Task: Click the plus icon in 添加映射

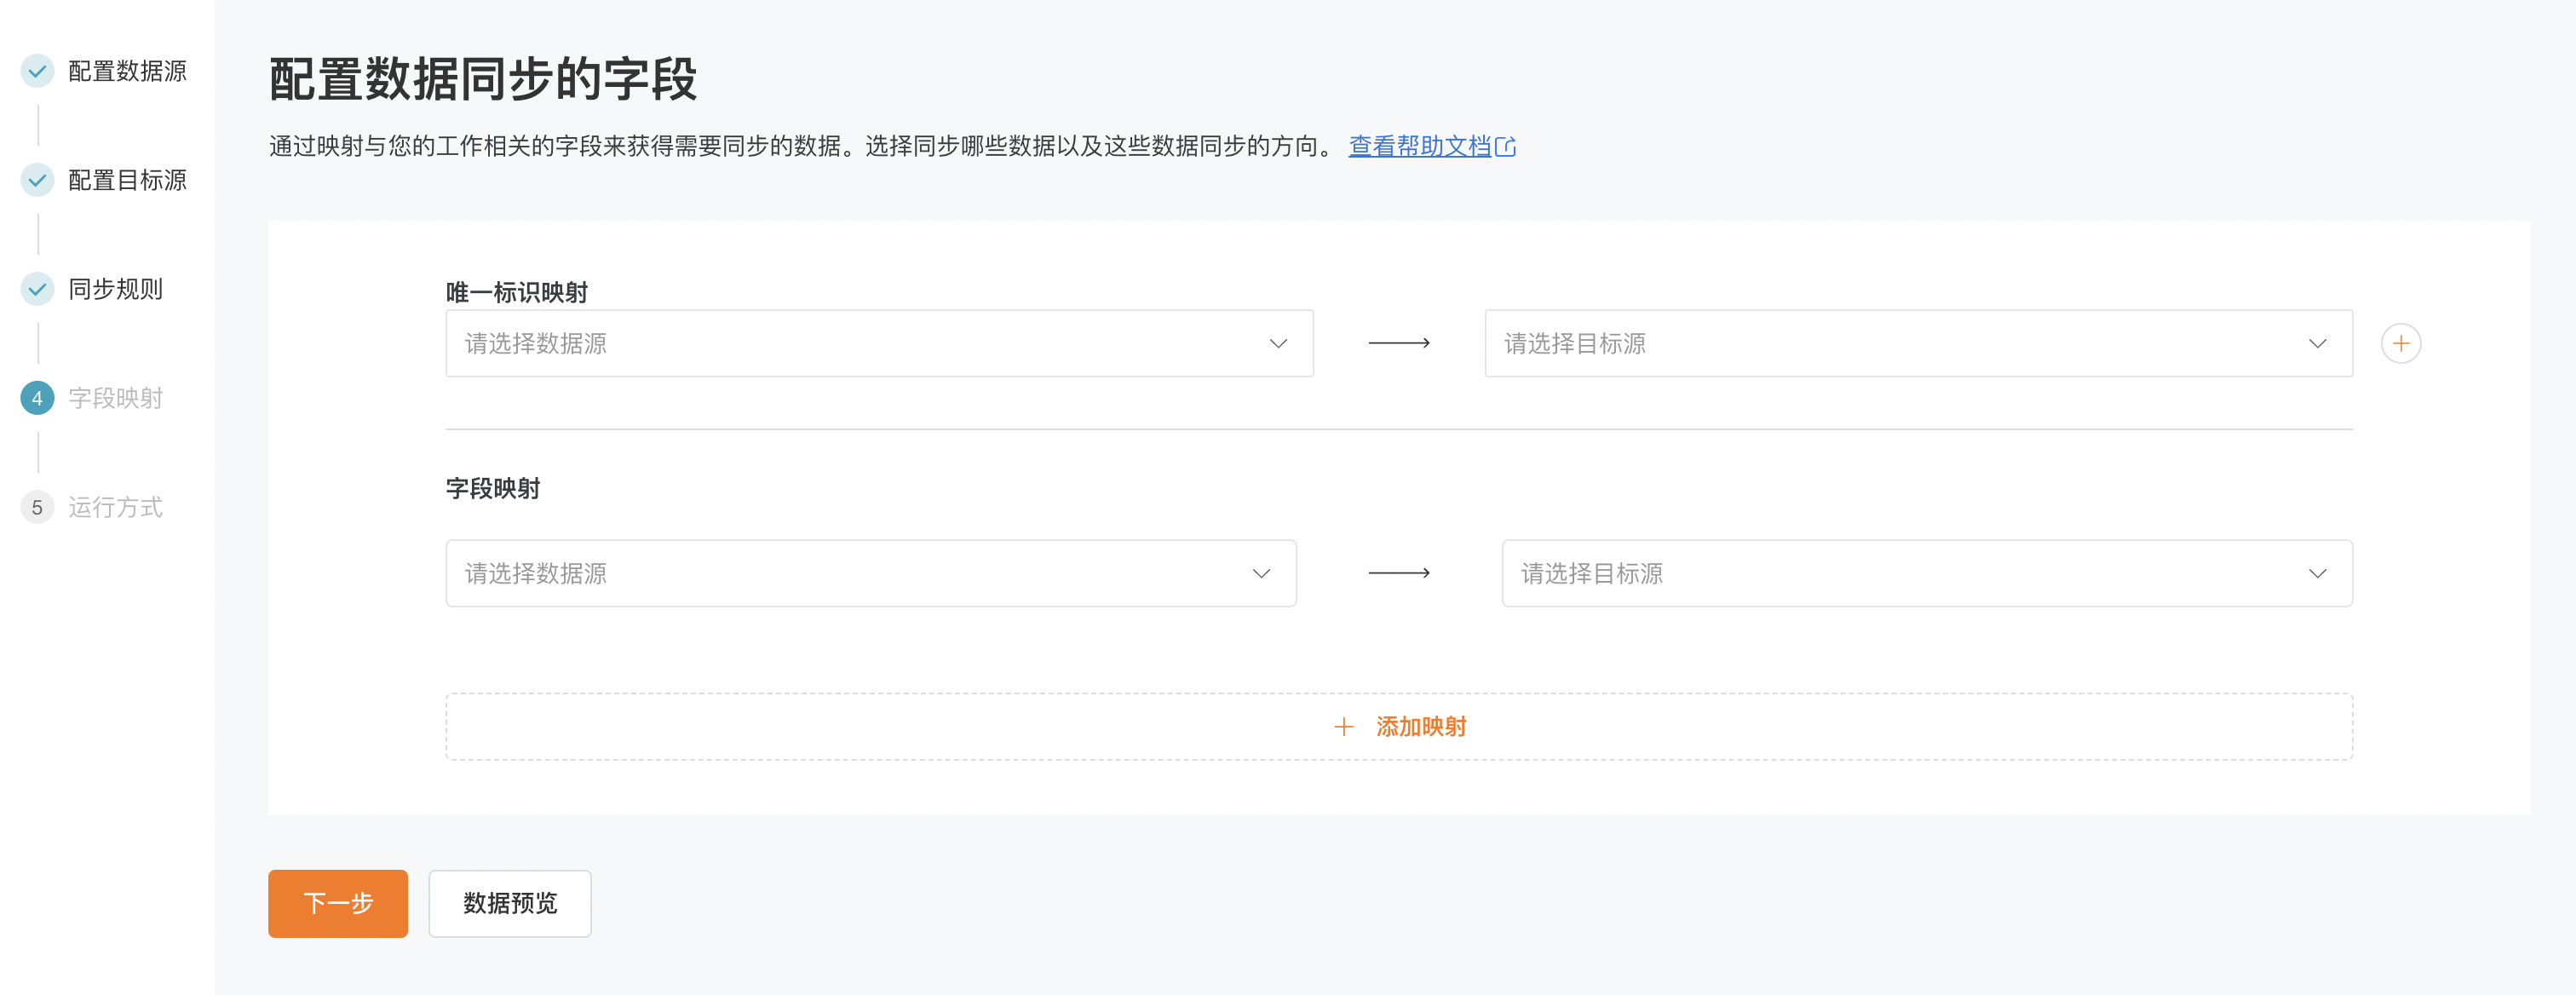Action: (x=1343, y=727)
